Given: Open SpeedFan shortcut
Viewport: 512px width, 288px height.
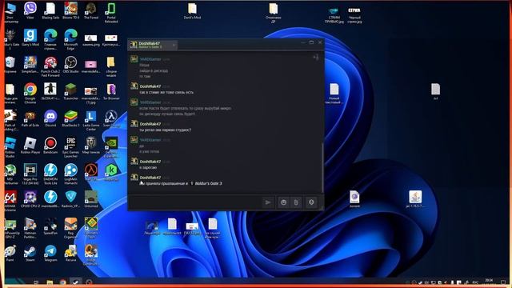Looking at the screenshot, I should (50, 226).
